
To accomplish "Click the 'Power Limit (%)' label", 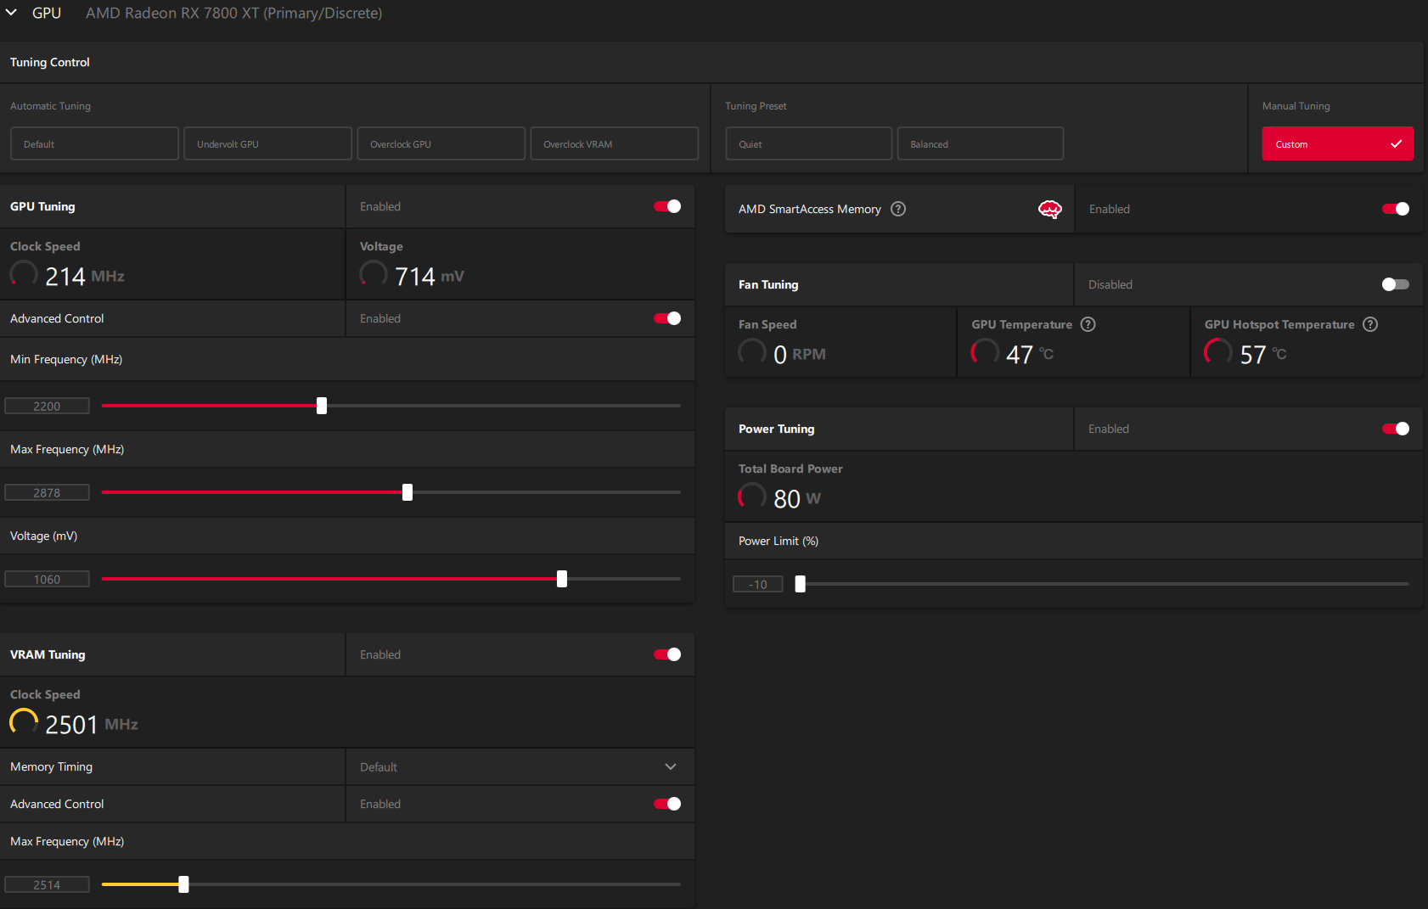I will pos(779,541).
